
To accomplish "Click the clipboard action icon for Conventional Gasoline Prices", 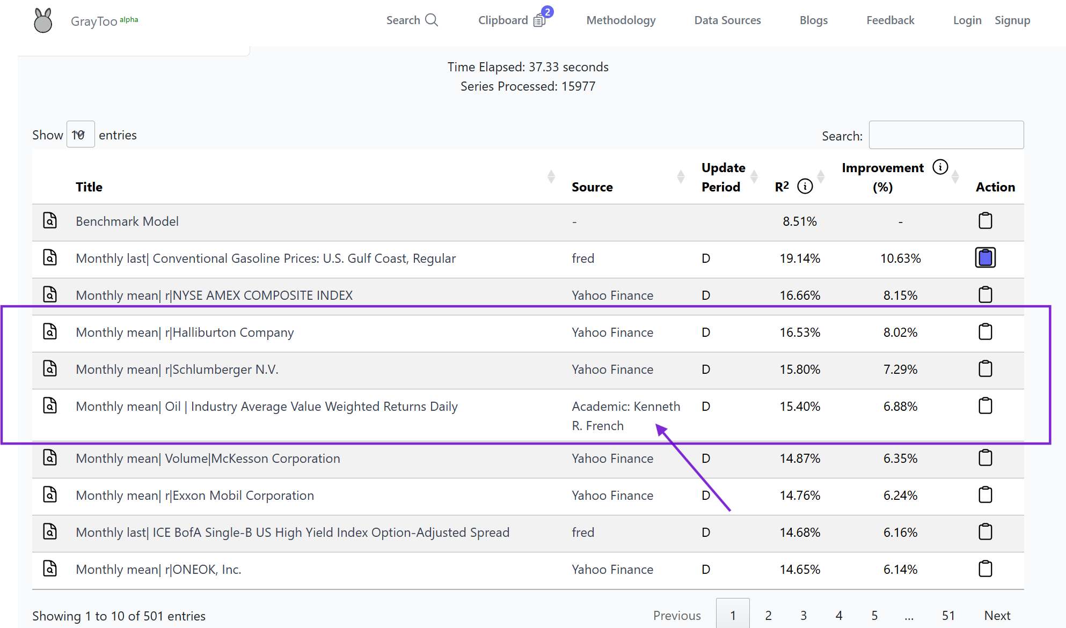I will (985, 258).
